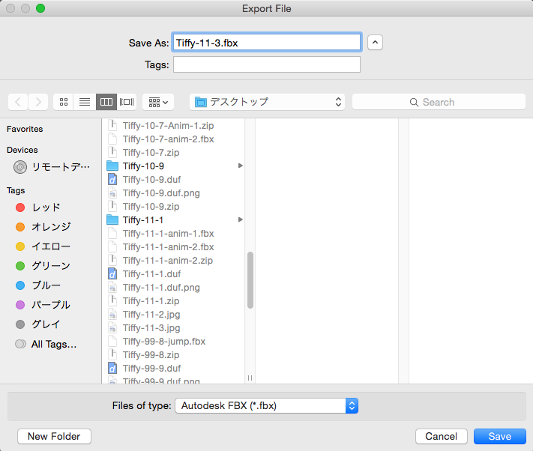Select the red レッド tag

point(38,208)
